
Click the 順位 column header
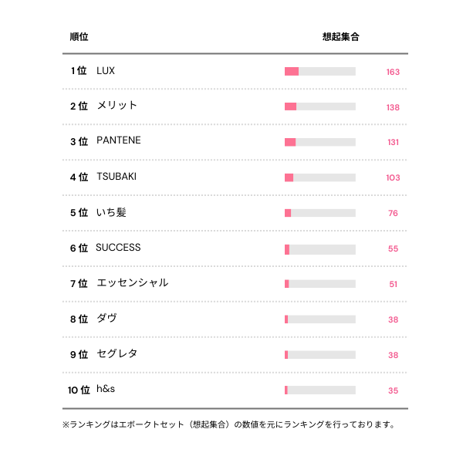coord(79,36)
